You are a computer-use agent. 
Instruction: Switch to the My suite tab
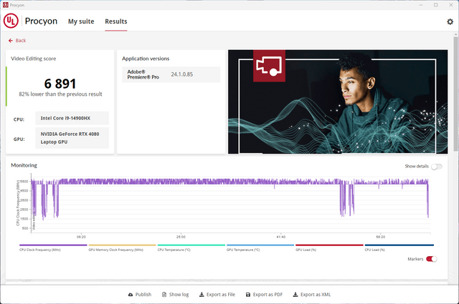[80, 21]
